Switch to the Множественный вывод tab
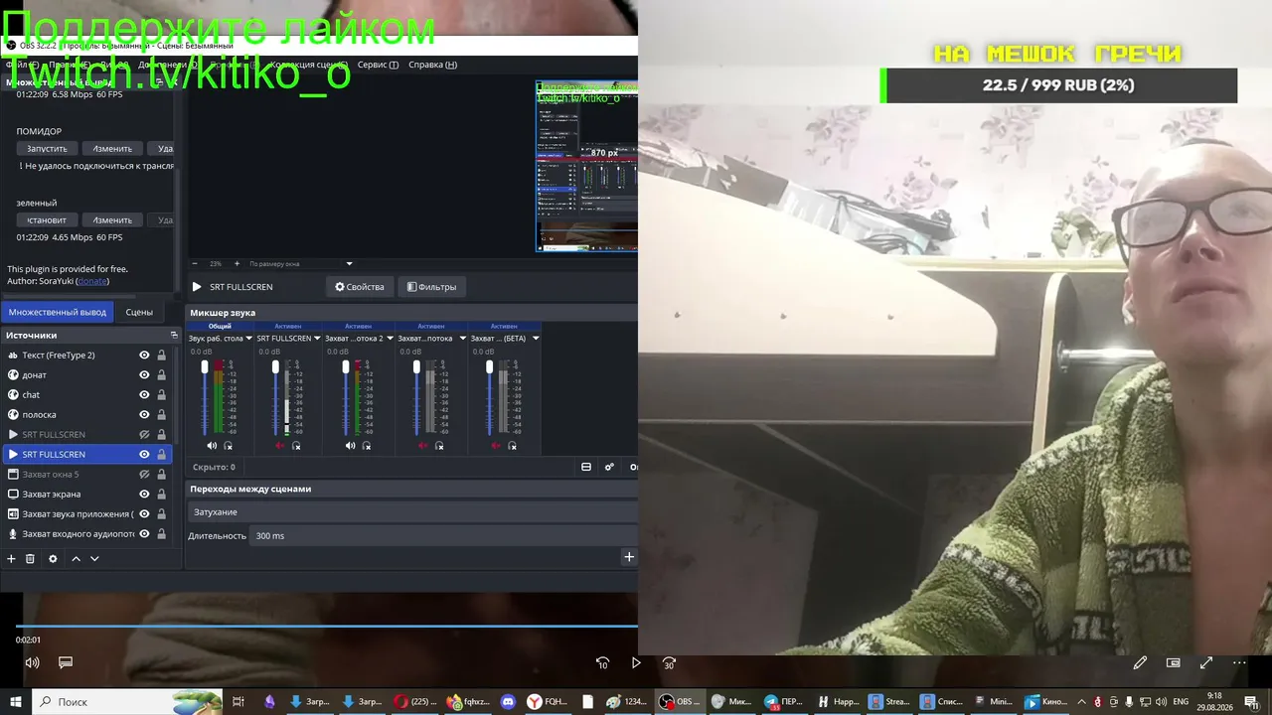The height and width of the screenshot is (715, 1272). [58, 312]
